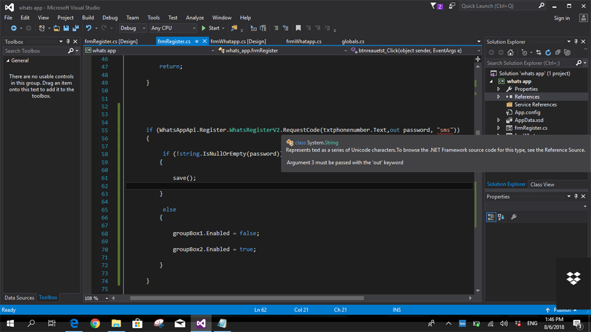Click the Comment out selected lines icon
This screenshot has width=591, height=332.
276,28
